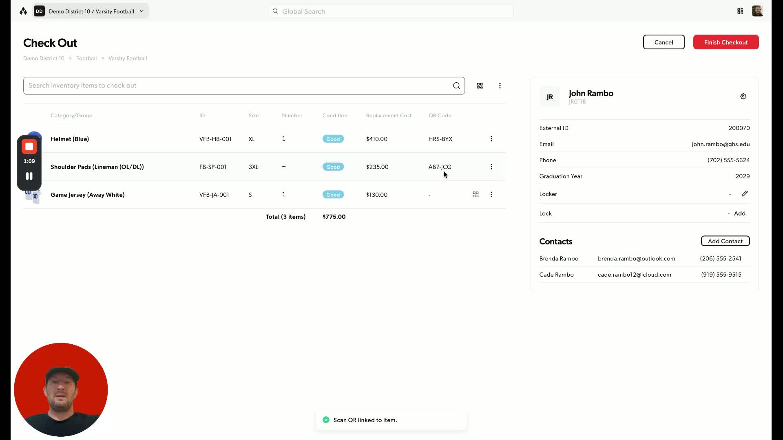The width and height of the screenshot is (783, 440).
Task: Click ID VFB-HB-001
Action: pyautogui.click(x=215, y=139)
